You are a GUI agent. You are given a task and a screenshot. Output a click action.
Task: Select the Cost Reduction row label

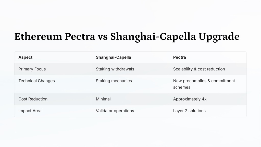(33, 99)
